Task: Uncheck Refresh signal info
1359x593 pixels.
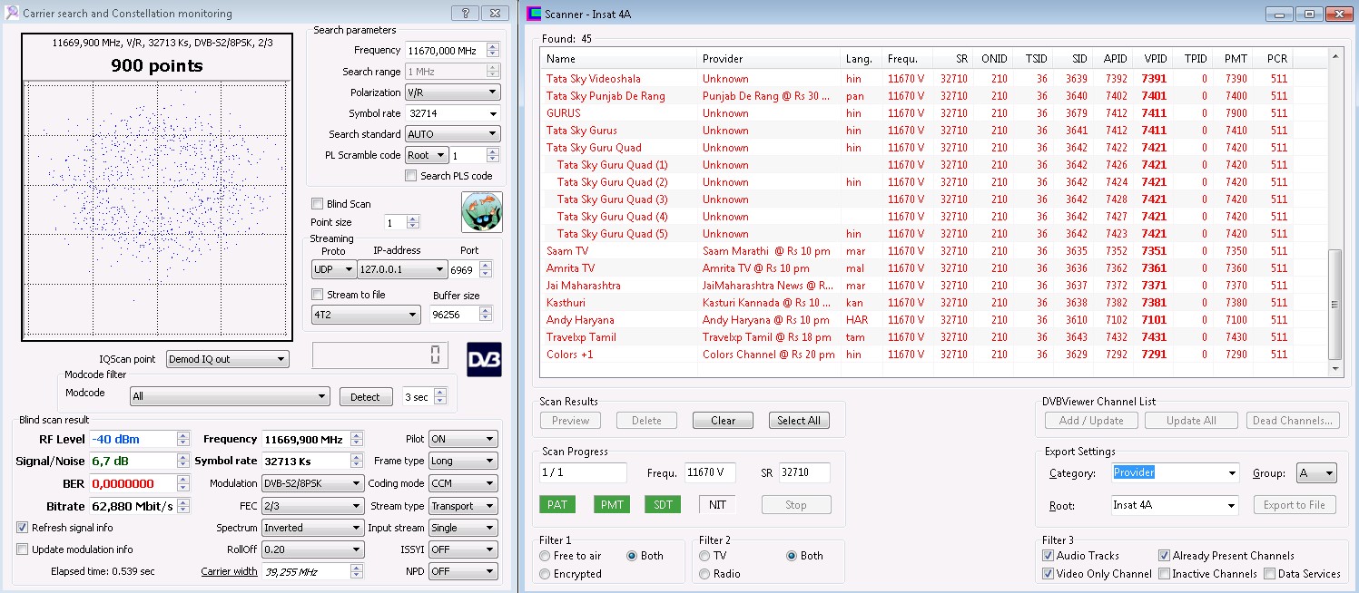Action: (x=23, y=528)
